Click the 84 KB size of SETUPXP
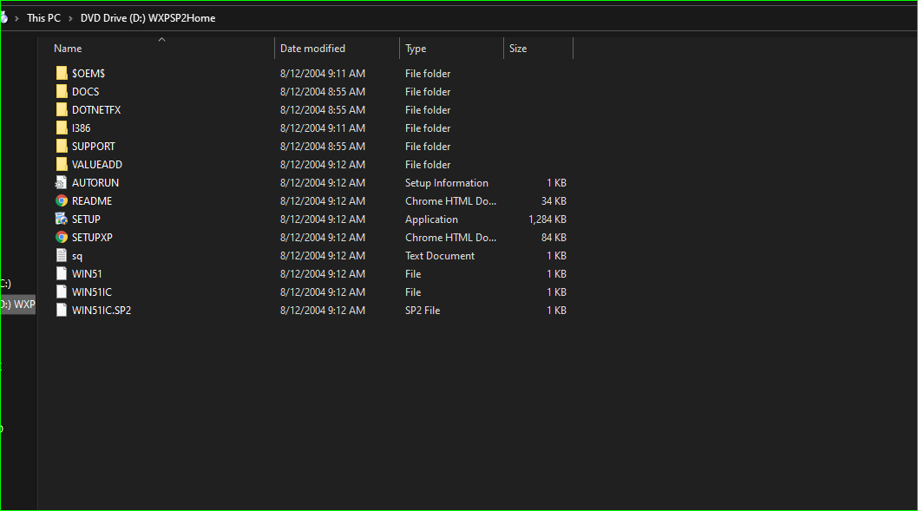This screenshot has height=511, width=918. [554, 237]
